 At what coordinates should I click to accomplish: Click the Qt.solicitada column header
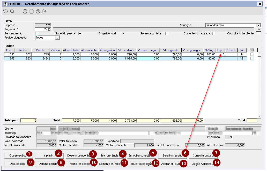point(71,50)
